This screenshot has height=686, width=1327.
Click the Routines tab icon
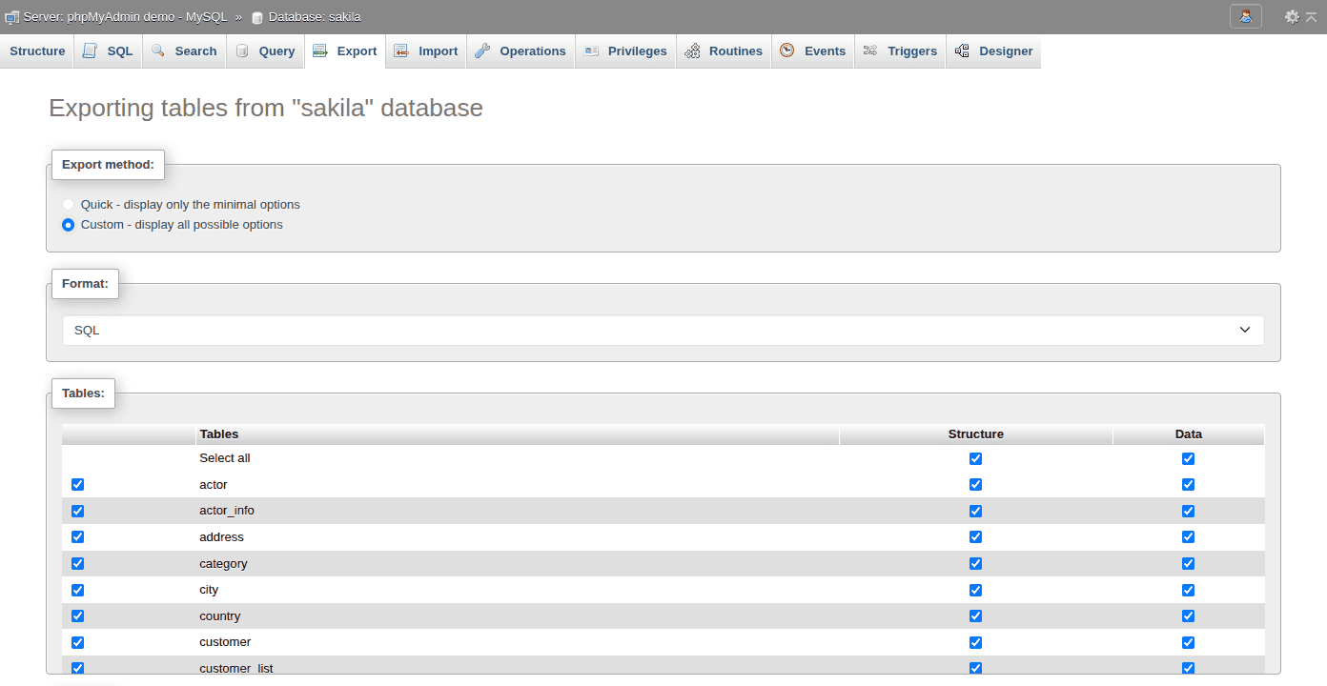pos(692,50)
